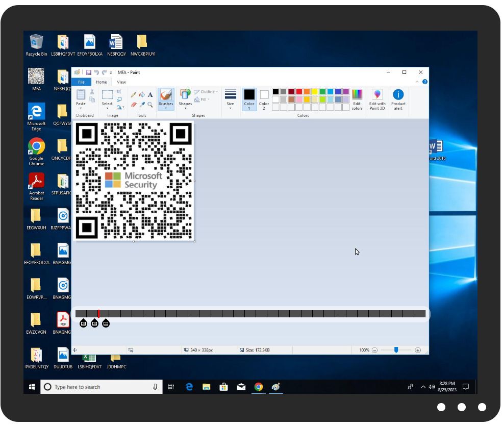503x426 pixels.
Task: Click the volume icon in system tray
Action: pyautogui.click(x=432, y=387)
